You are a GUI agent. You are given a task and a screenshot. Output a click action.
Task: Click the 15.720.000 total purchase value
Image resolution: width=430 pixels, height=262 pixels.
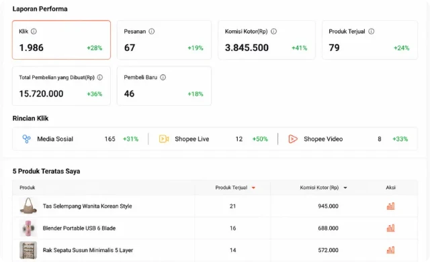41,94
